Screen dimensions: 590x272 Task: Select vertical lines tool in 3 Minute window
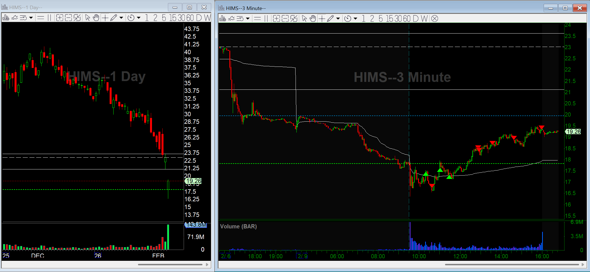point(266,18)
